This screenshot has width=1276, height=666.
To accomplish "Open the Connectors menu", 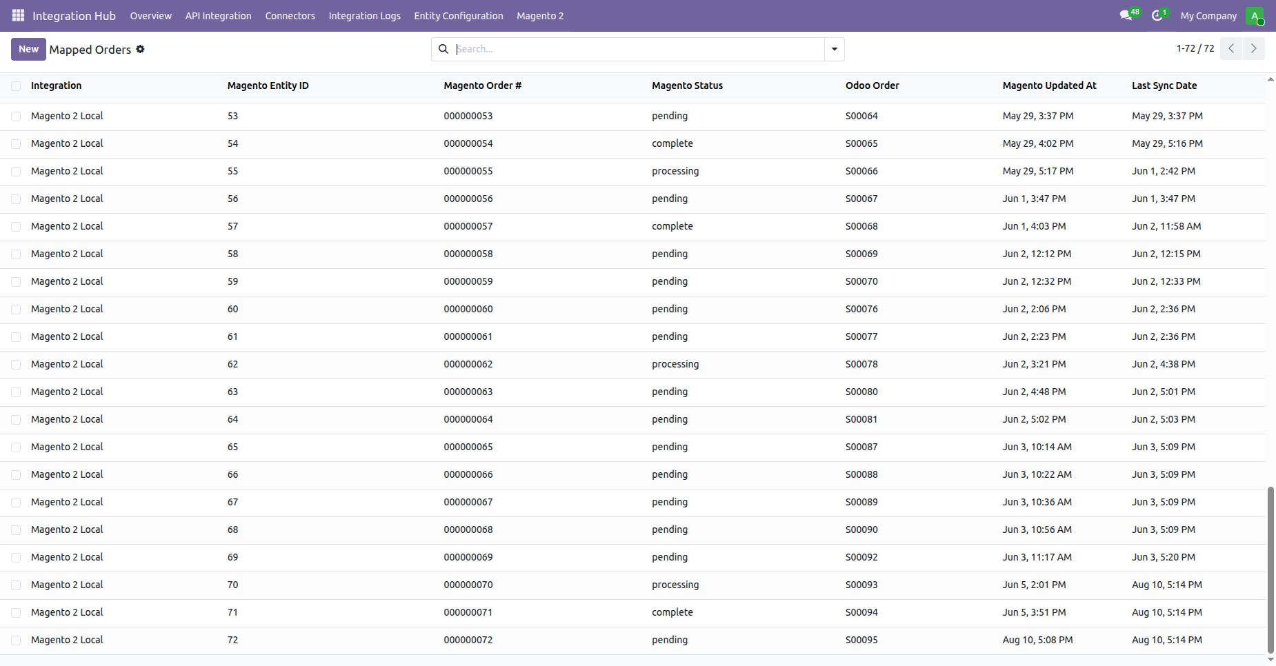I will click(x=290, y=16).
